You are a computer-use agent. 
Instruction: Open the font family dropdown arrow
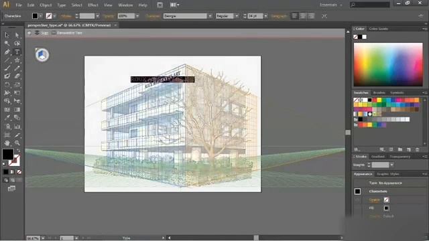click(210, 16)
